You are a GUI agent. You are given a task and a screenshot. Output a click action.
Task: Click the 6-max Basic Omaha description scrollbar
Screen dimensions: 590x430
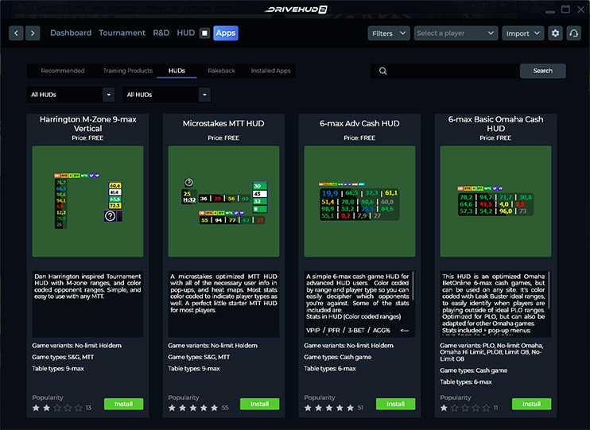(549, 290)
